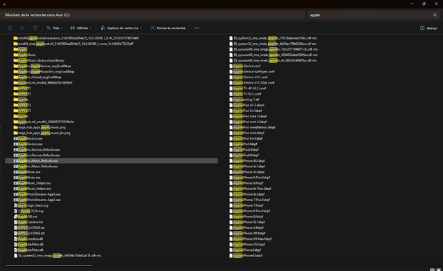Screen dimensions: 443x271
Task: Select Apple iPhone XS.fabpf file
Action: [247, 245]
